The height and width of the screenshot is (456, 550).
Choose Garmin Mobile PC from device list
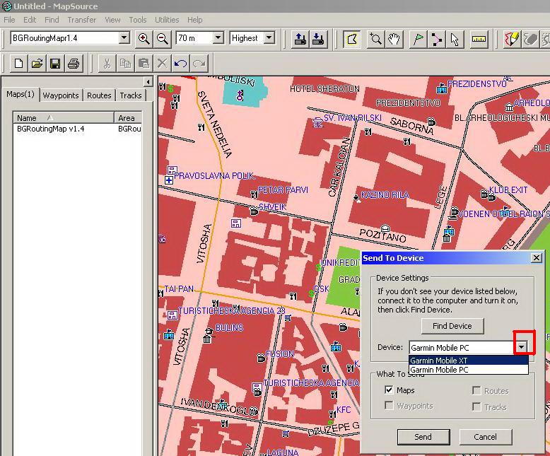click(x=468, y=370)
